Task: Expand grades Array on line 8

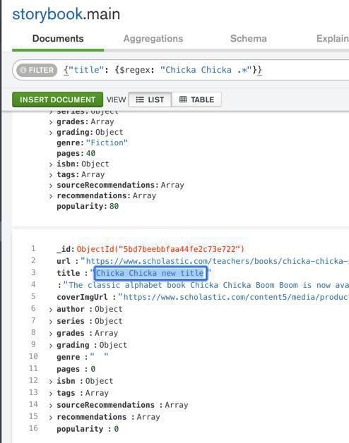Action: tap(51, 334)
